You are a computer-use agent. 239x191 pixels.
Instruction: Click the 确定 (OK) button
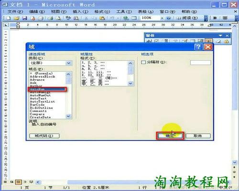170,136
